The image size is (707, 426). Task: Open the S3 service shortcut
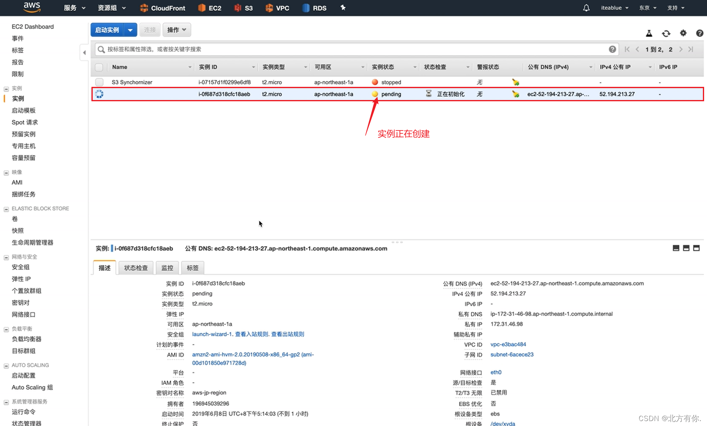tap(243, 8)
